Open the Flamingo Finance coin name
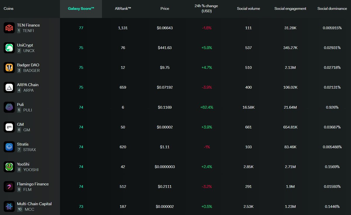 (x=33, y=184)
